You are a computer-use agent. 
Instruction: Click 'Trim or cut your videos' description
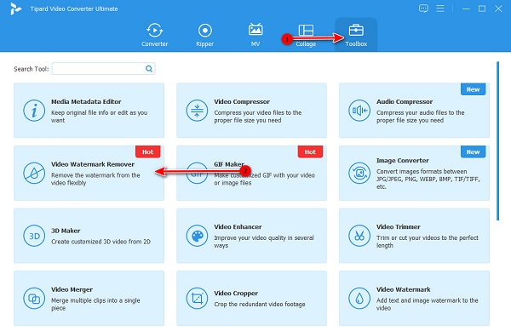pyautogui.click(x=428, y=242)
